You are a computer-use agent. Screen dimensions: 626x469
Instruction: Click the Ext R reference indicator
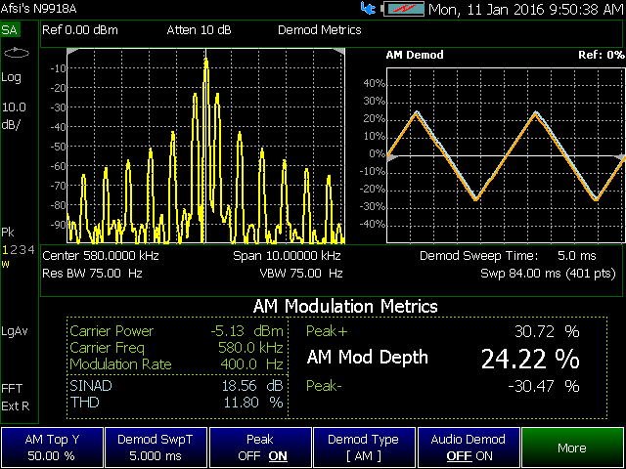(16, 406)
